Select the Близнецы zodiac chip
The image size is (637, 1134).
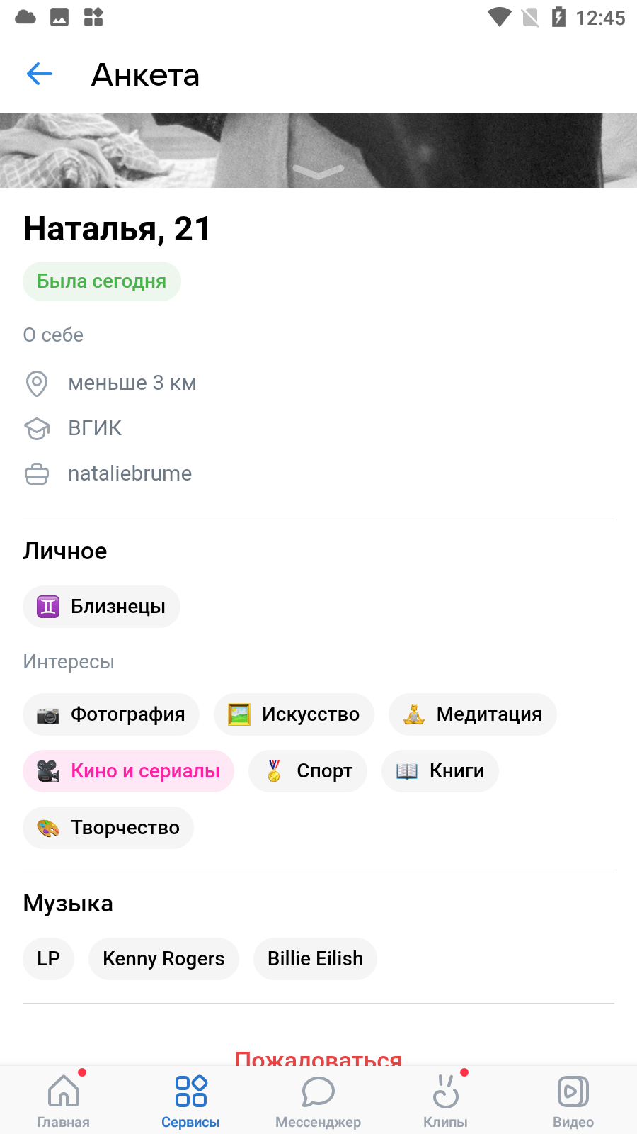[101, 607]
